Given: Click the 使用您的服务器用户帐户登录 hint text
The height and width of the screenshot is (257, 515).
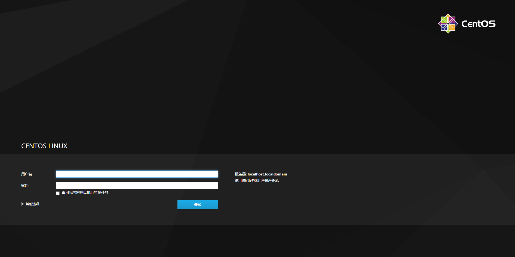Looking at the screenshot, I should (257, 181).
